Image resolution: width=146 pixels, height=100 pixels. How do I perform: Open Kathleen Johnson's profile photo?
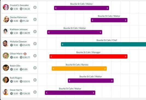tap(6, 32)
